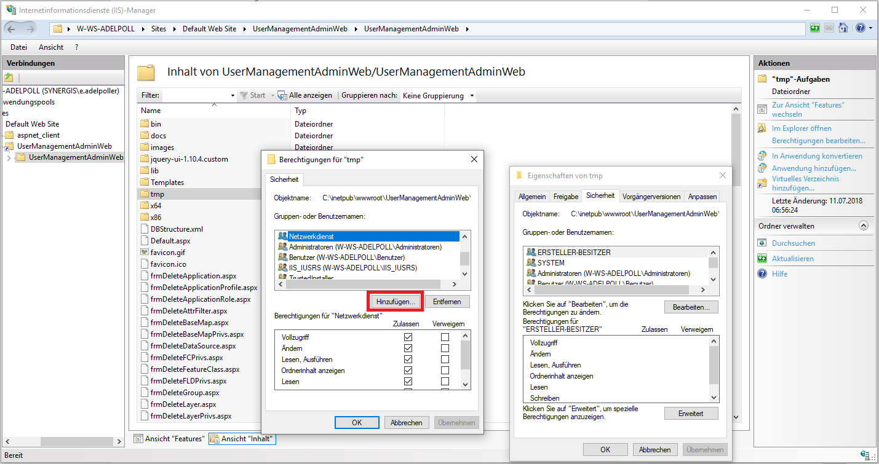Viewport: 879px width, 464px height.
Task: Select the back navigation arrow
Action: click(10, 28)
